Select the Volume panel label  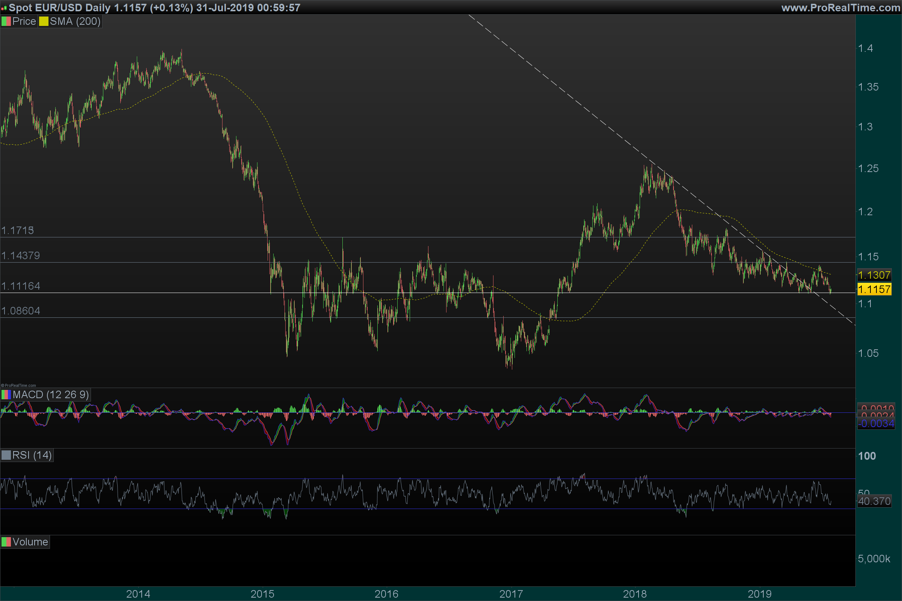(30, 542)
